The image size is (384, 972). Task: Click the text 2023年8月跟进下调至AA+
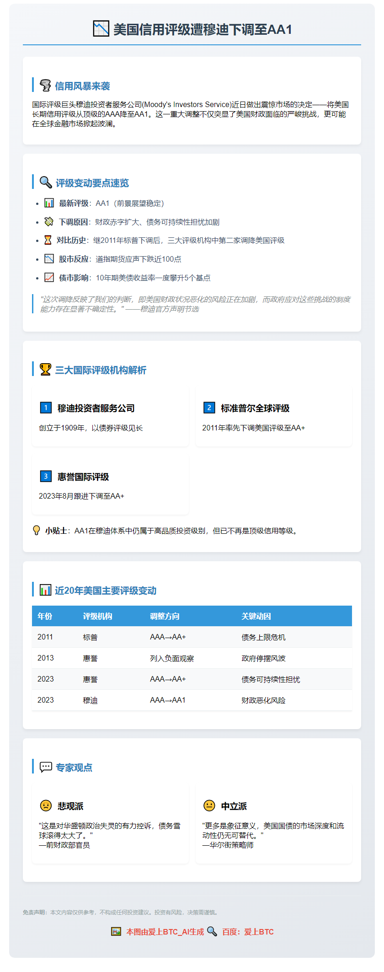tap(81, 496)
